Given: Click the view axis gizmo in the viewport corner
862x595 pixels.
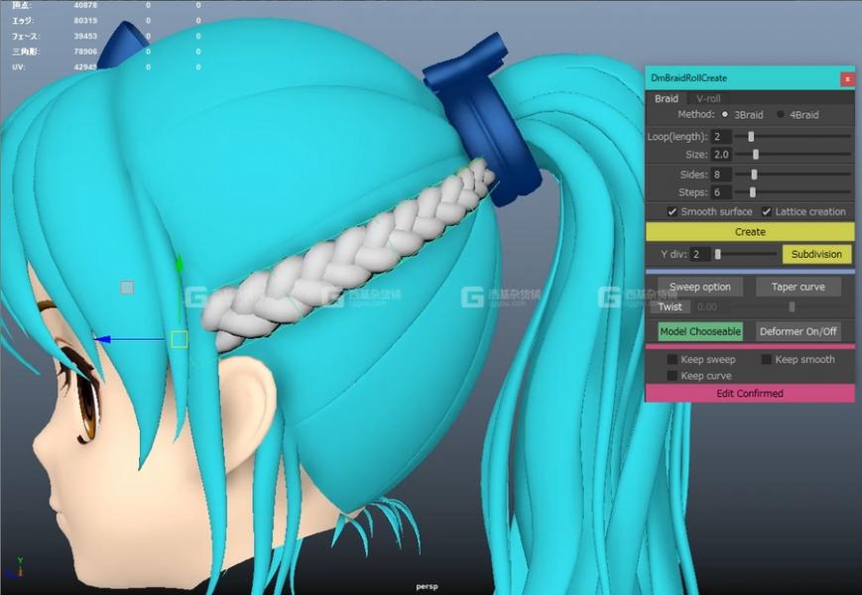Looking at the screenshot, I should [17, 569].
